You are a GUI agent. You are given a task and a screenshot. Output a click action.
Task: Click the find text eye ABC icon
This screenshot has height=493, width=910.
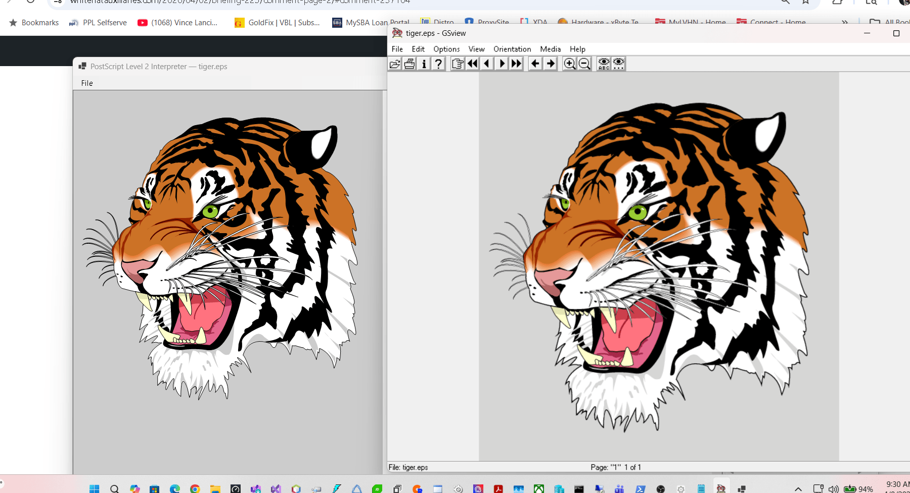(x=604, y=64)
